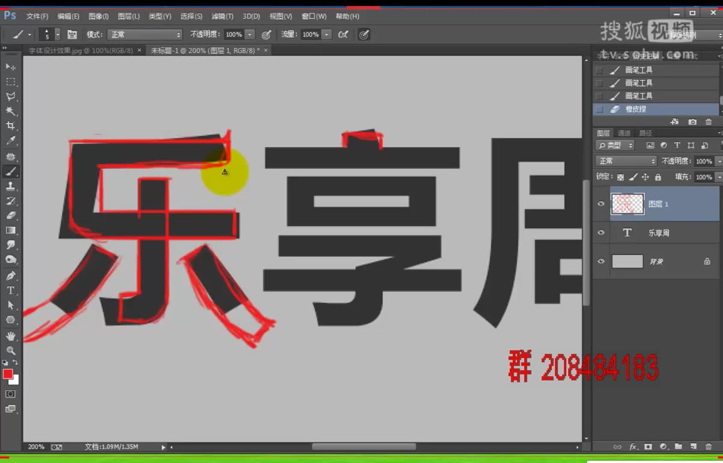
Task: Hide the 图层 1 layer
Action: [601, 204]
